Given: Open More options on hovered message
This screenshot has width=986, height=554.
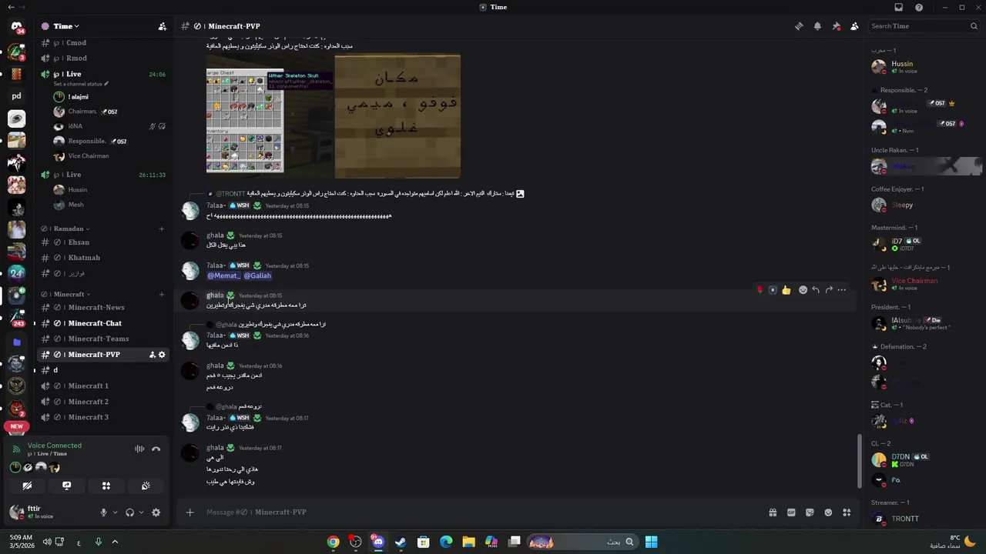Looking at the screenshot, I should point(842,290).
